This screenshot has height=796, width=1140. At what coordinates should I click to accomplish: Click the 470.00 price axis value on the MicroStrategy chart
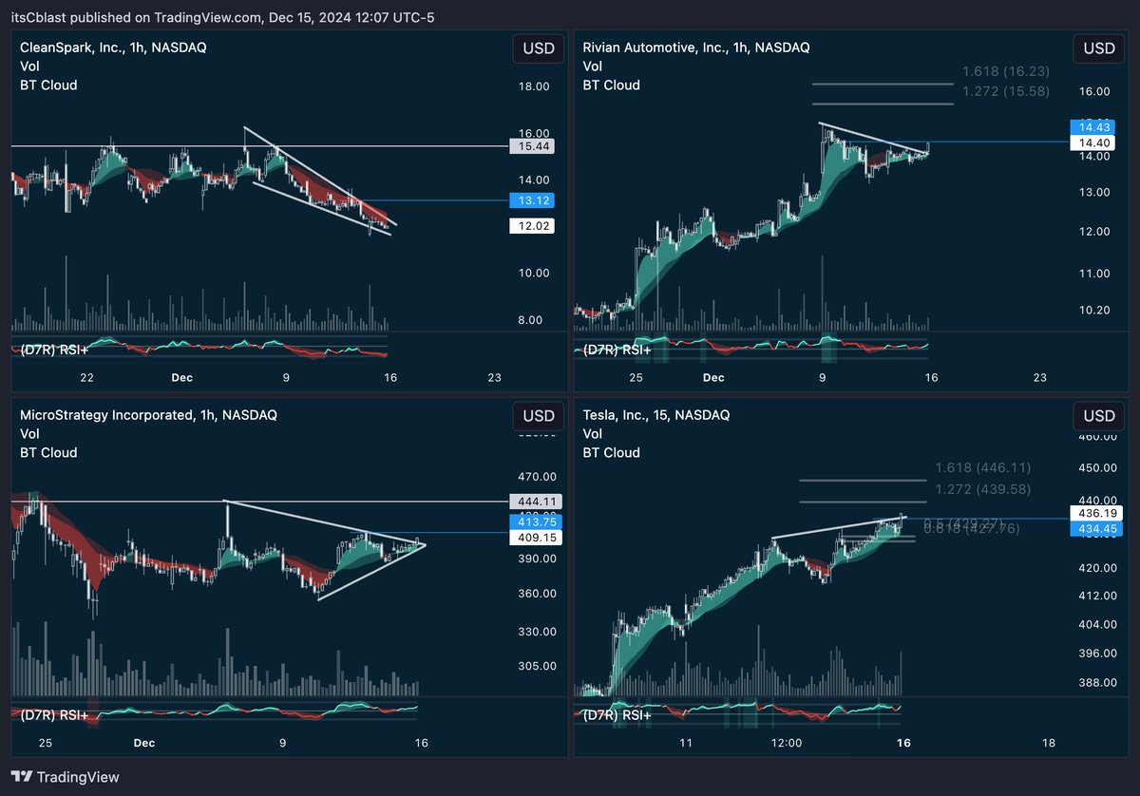click(x=536, y=477)
